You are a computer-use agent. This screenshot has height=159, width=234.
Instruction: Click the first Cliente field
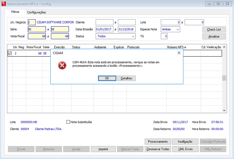104,22
